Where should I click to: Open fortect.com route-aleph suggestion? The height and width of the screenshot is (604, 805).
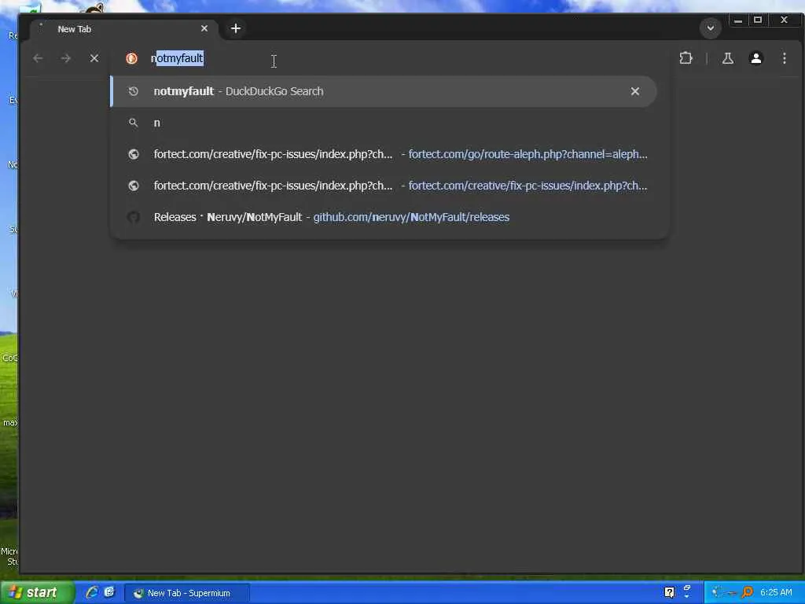click(x=383, y=154)
